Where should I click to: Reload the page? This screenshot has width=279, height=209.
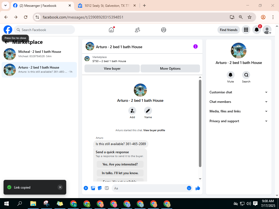pos(26,17)
